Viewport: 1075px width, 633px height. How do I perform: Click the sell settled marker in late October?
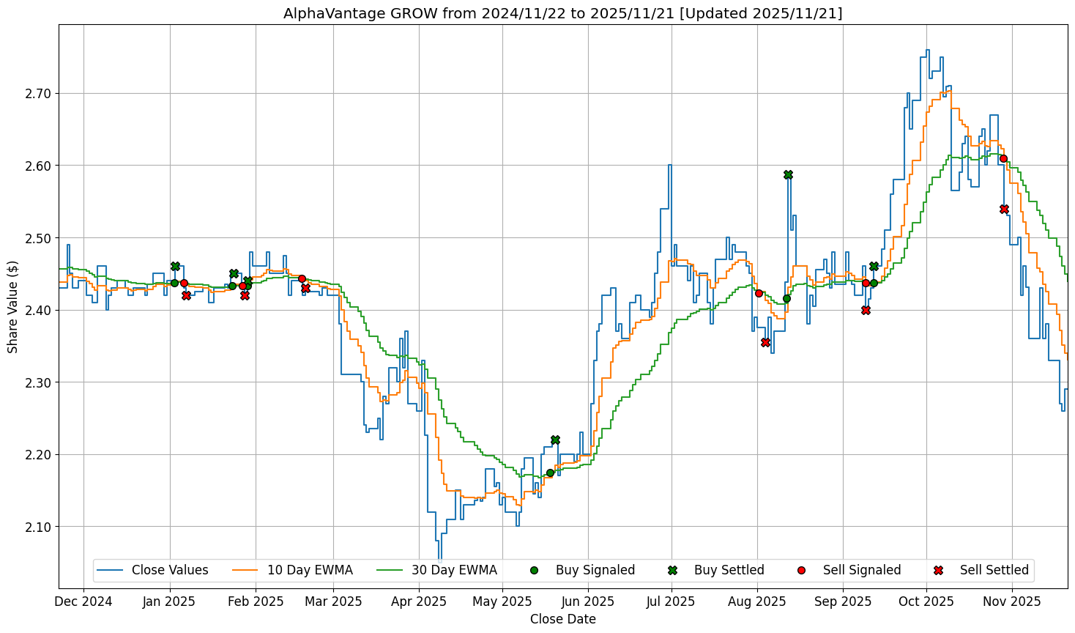1004,209
